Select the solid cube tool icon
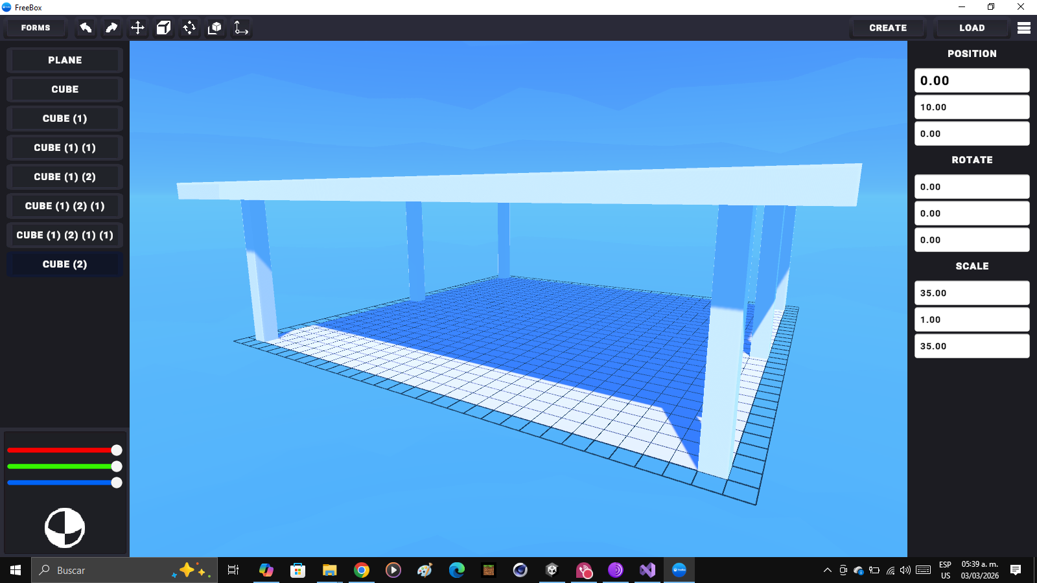The height and width of the screenshot is (583, 1037). (163, 28)
